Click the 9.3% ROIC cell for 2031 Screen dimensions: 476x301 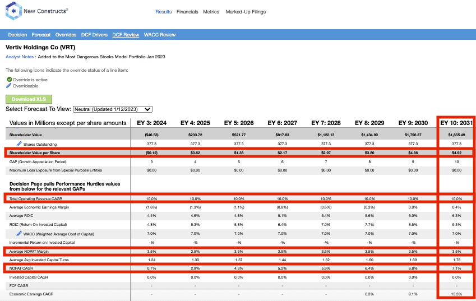coord(456,225)
